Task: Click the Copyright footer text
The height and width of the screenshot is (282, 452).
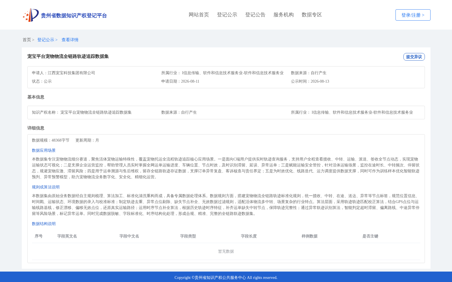Action: [226, 277]
